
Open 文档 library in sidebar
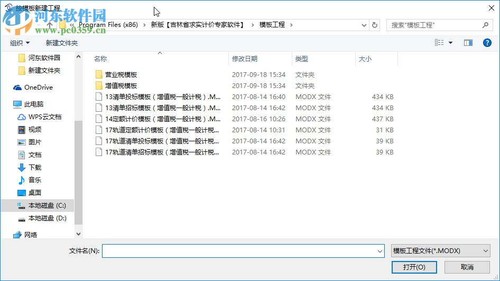[x=30, y=154]
